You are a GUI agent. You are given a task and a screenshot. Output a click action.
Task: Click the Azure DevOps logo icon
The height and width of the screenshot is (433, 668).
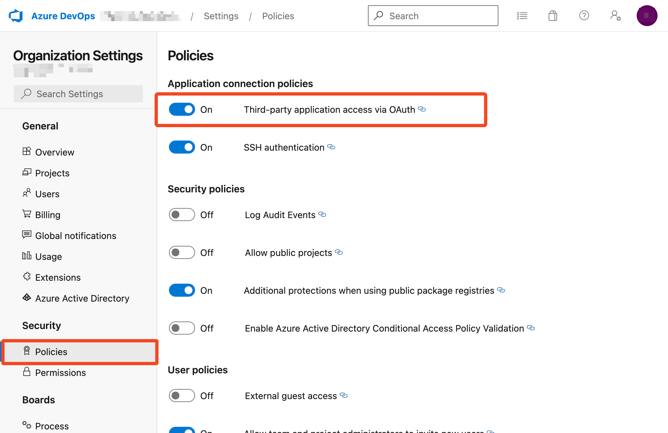coord(16,16)
